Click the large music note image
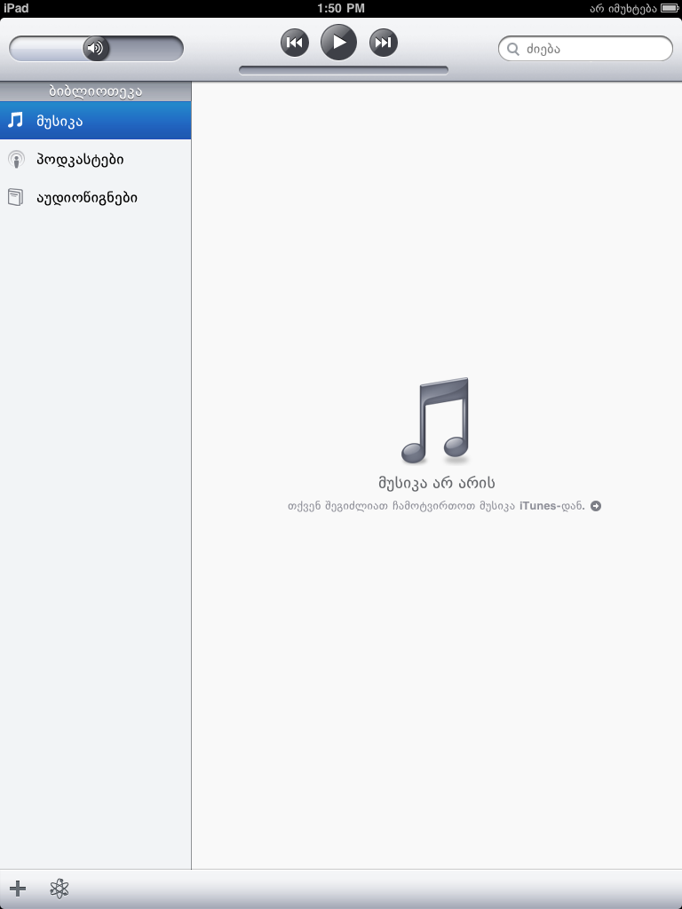 coord(436,421)
